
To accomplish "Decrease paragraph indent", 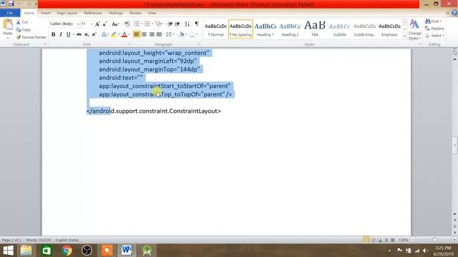I will click(170, 24).
